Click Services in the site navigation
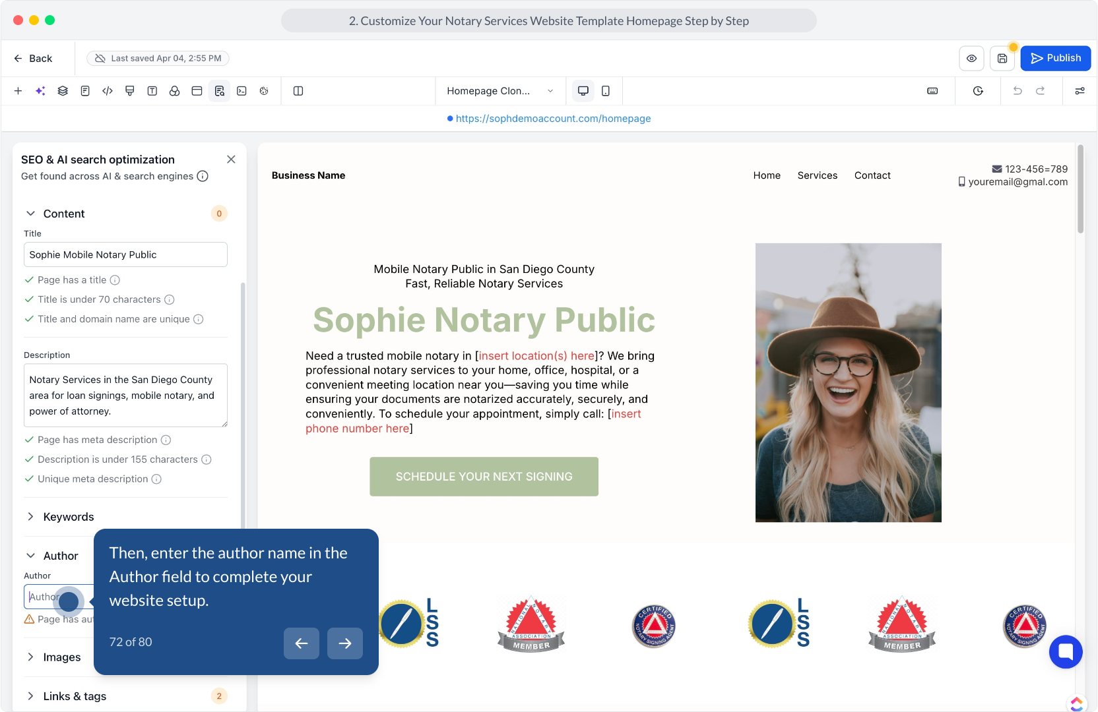Viewport: 1098px width, 712px height. pyautogui.click(x=817, y=175)
